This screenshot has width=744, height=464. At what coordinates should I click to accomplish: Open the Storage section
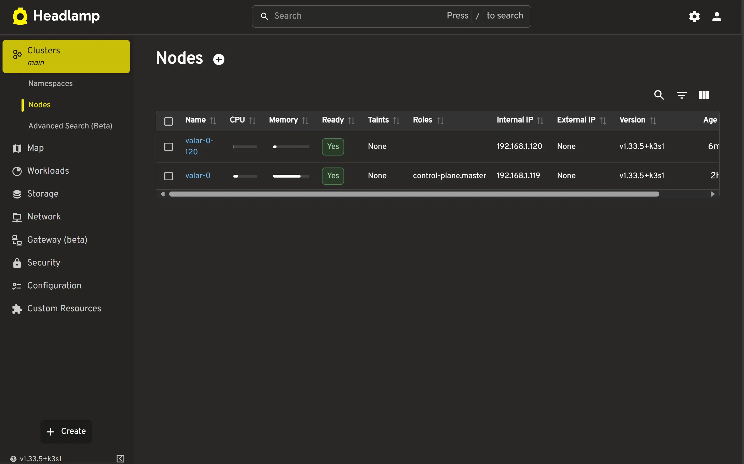tap(43, 194)
